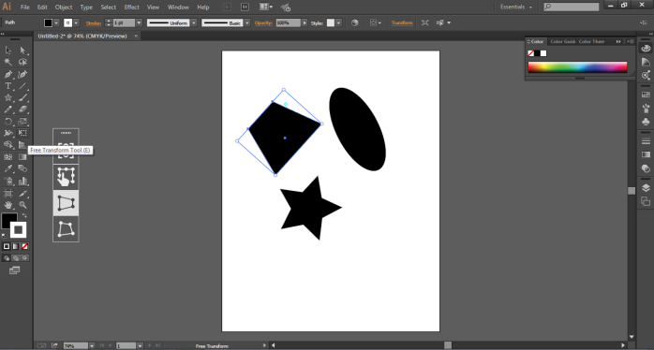This screenshot has height=350, width=654.
Task: Reset to default fill and stroke
Action: pyautogui.click(x=4, y=236)
